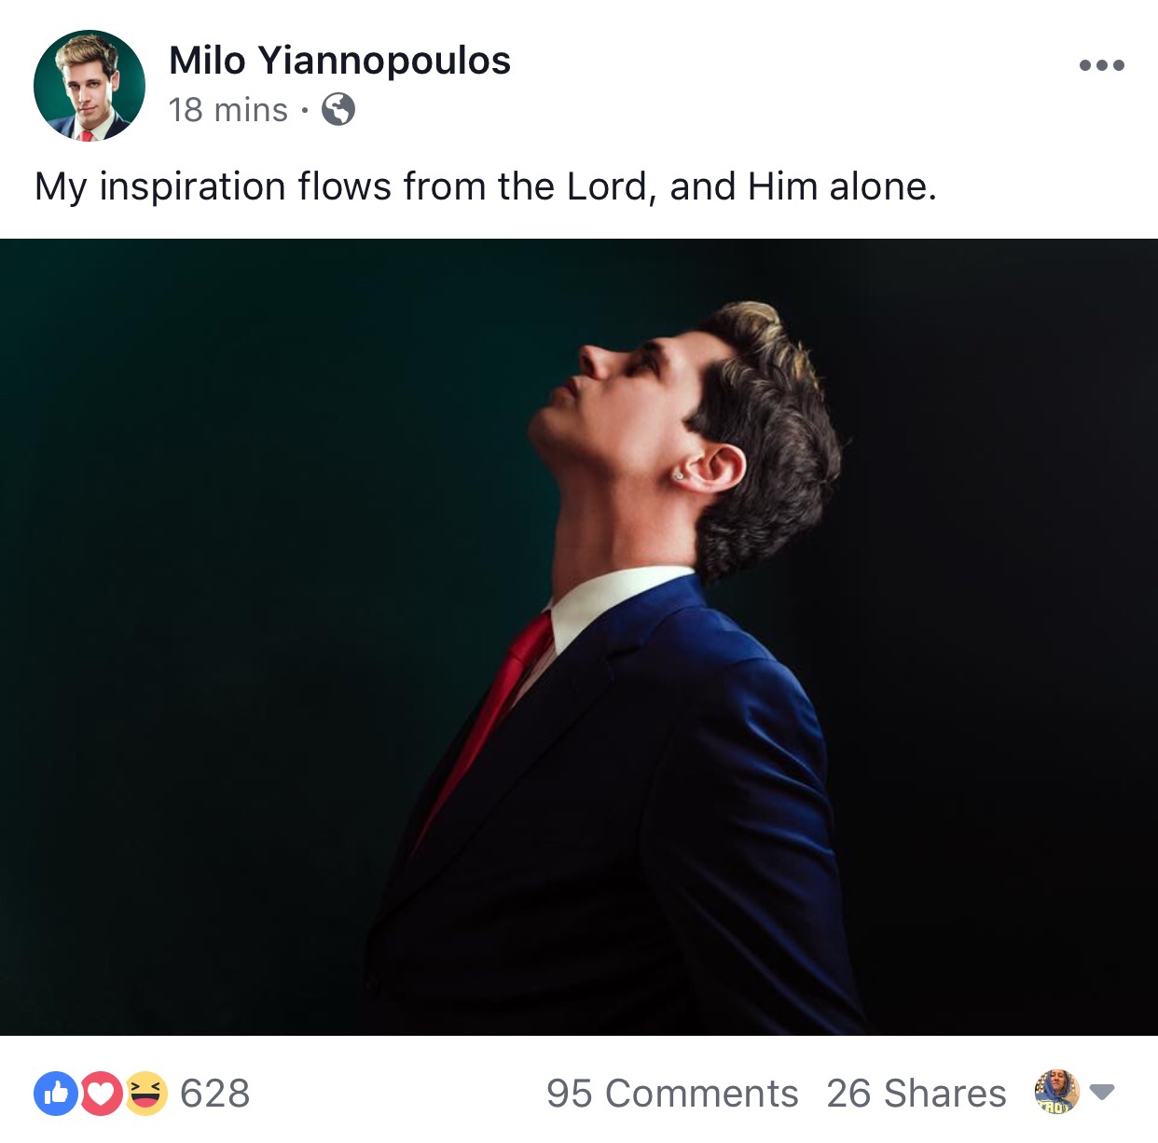
Task: Click the small avatar beside Shares count
Action: coord(1056,1093)
